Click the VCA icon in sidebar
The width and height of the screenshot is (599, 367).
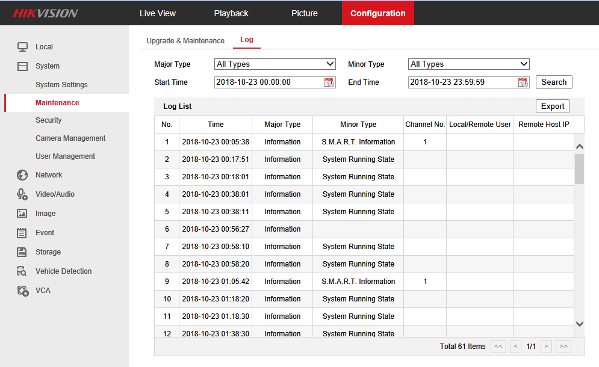click(22, 291)
